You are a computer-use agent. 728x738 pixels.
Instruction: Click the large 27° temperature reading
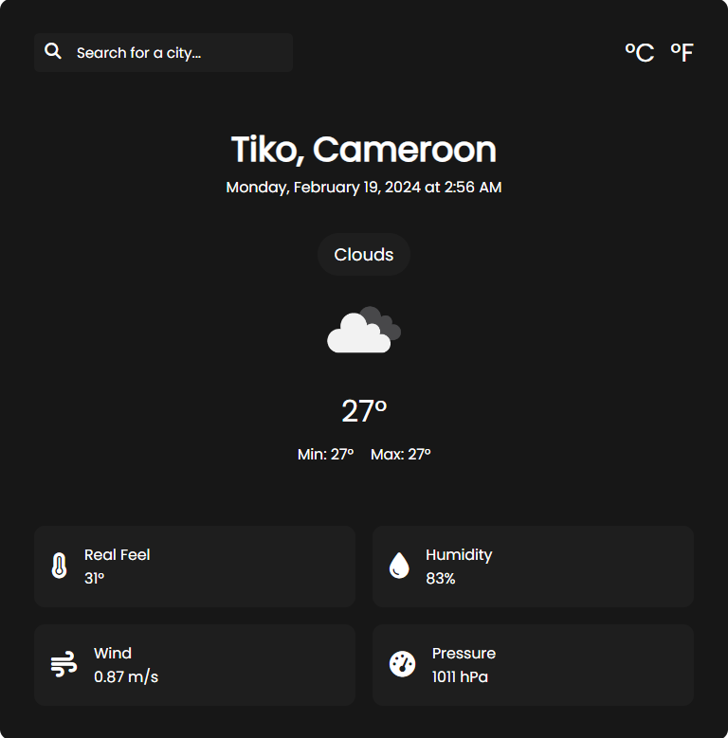tap(364, 411)
